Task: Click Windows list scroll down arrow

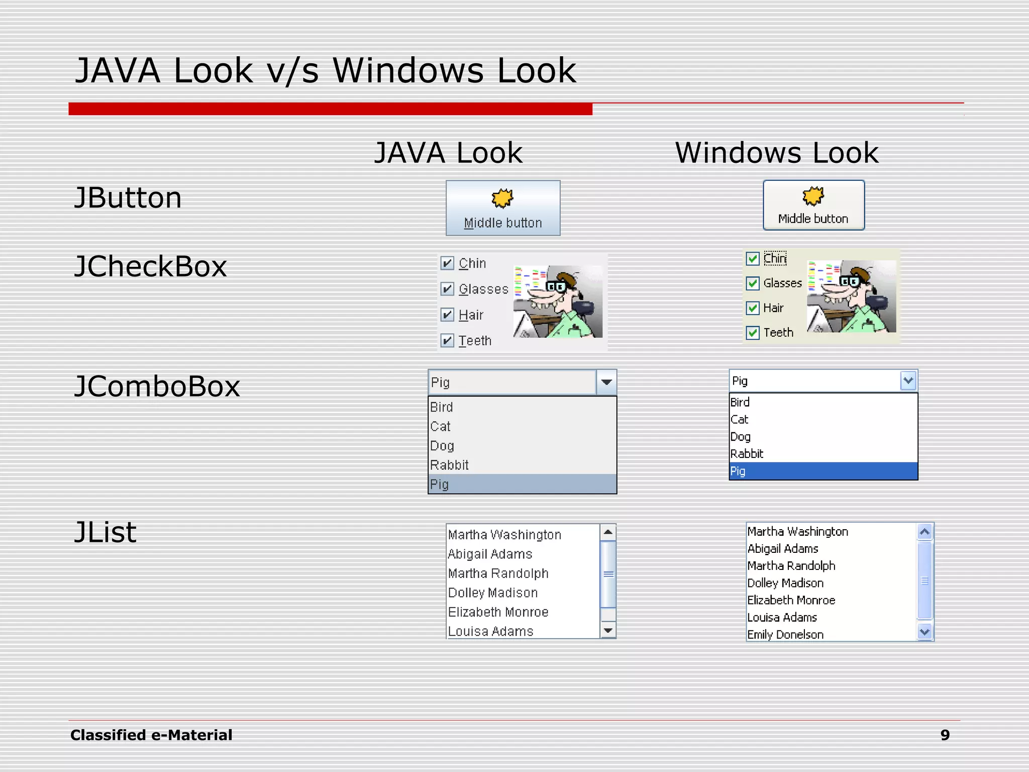Action: point(925,631)
